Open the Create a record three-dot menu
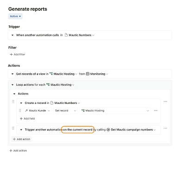The height and width of the screenshot is (174, 182). pos(165,102)
